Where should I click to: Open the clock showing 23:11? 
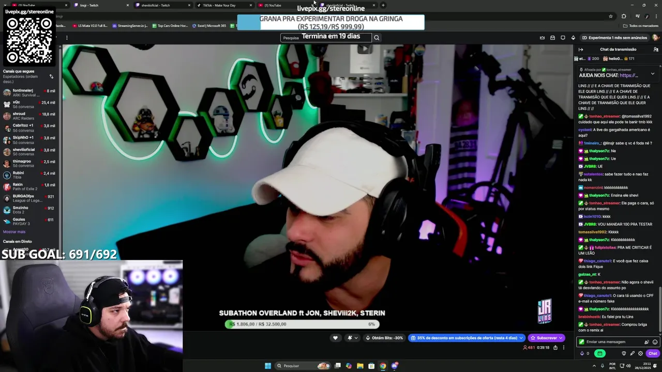point(643,366)
